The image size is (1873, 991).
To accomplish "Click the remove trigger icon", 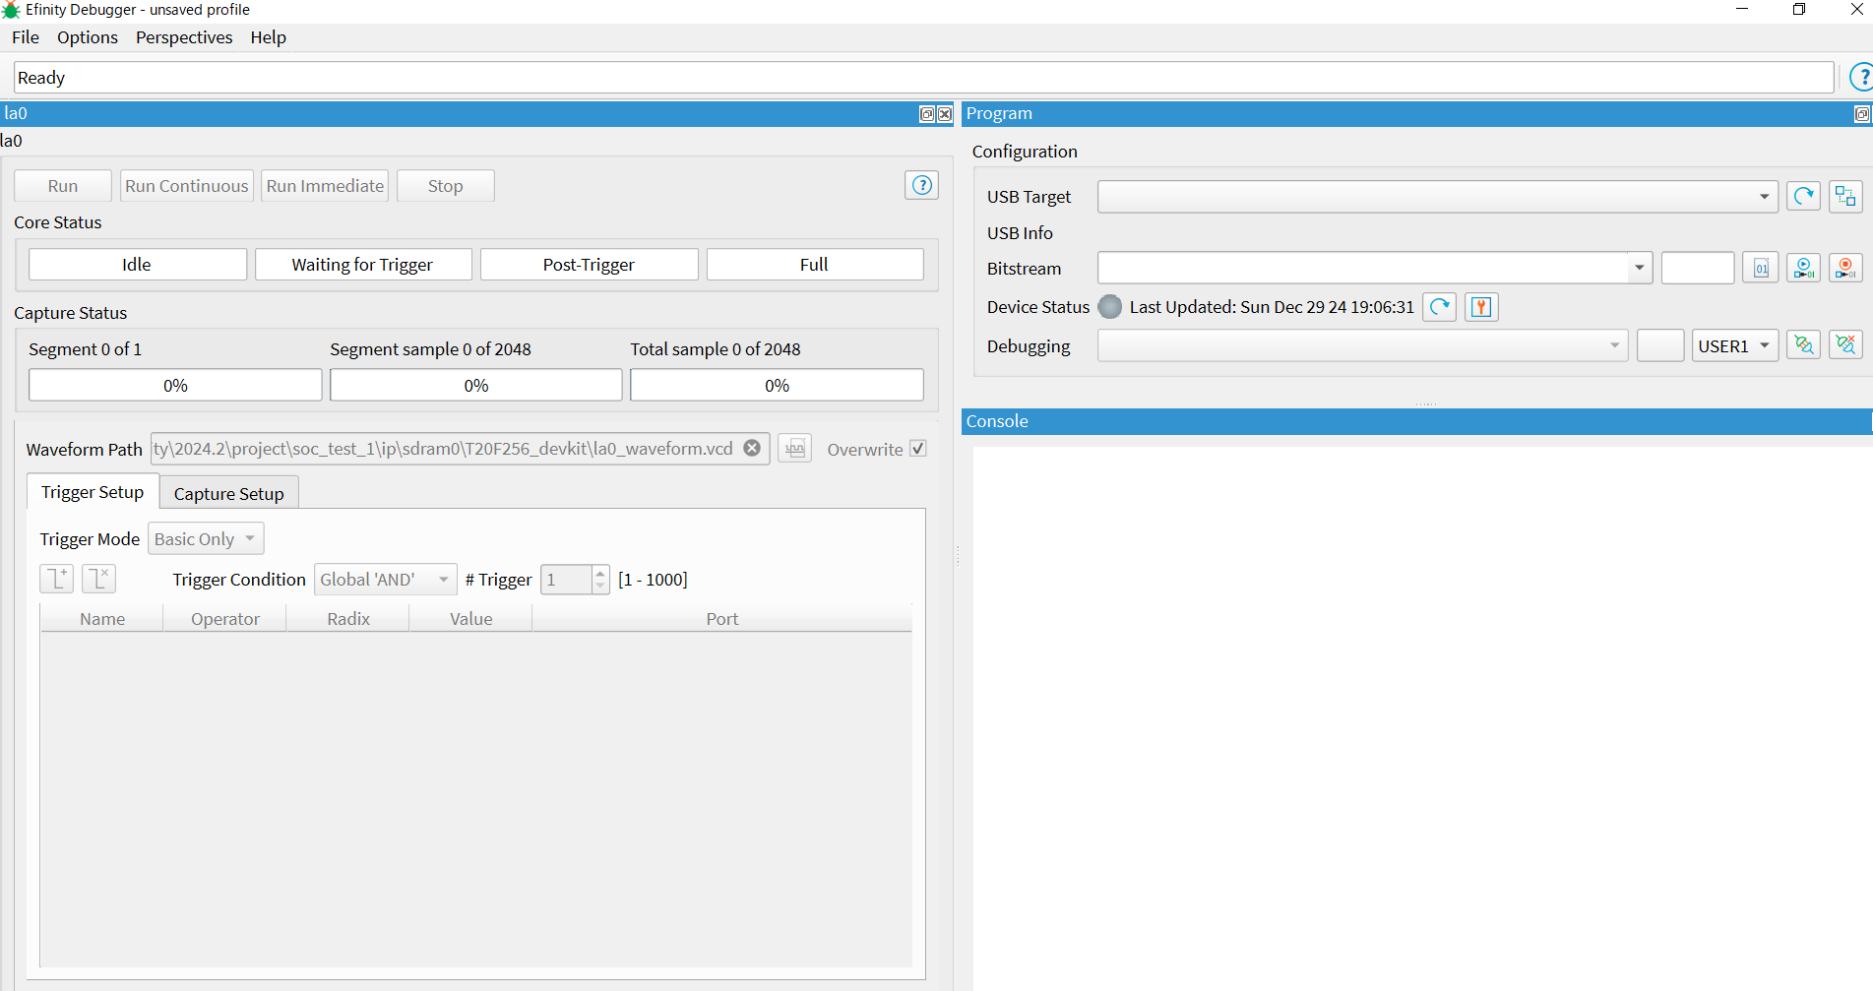I will click(99, 579).
